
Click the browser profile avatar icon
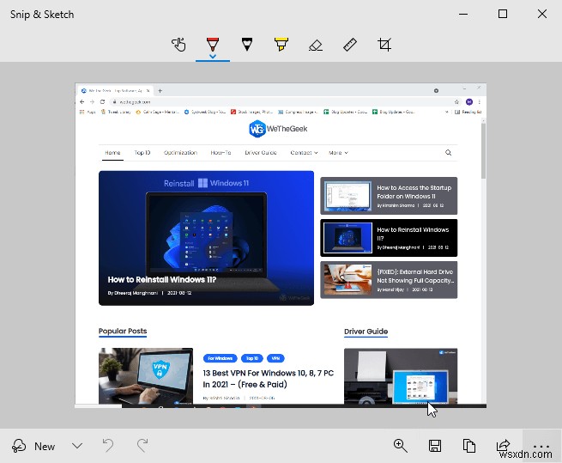469,102
